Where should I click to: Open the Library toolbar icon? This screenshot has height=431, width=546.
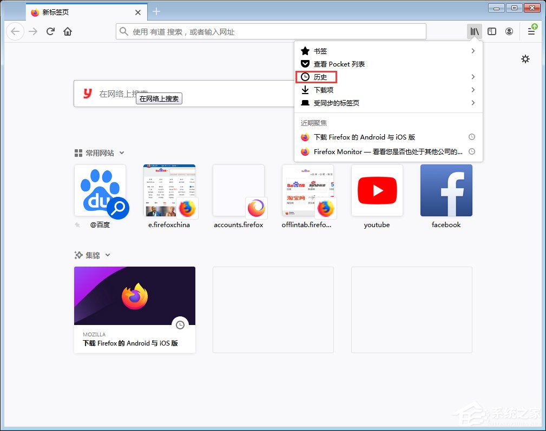tap(474, 32)
